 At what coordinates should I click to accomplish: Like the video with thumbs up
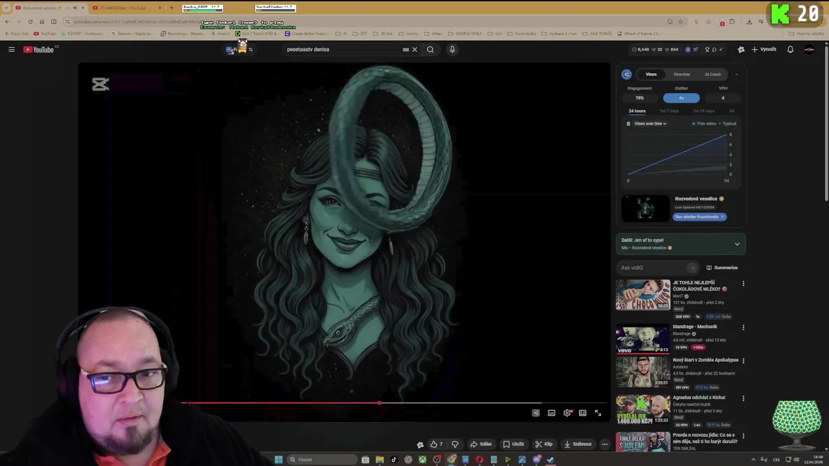click(x=436, y=444)
